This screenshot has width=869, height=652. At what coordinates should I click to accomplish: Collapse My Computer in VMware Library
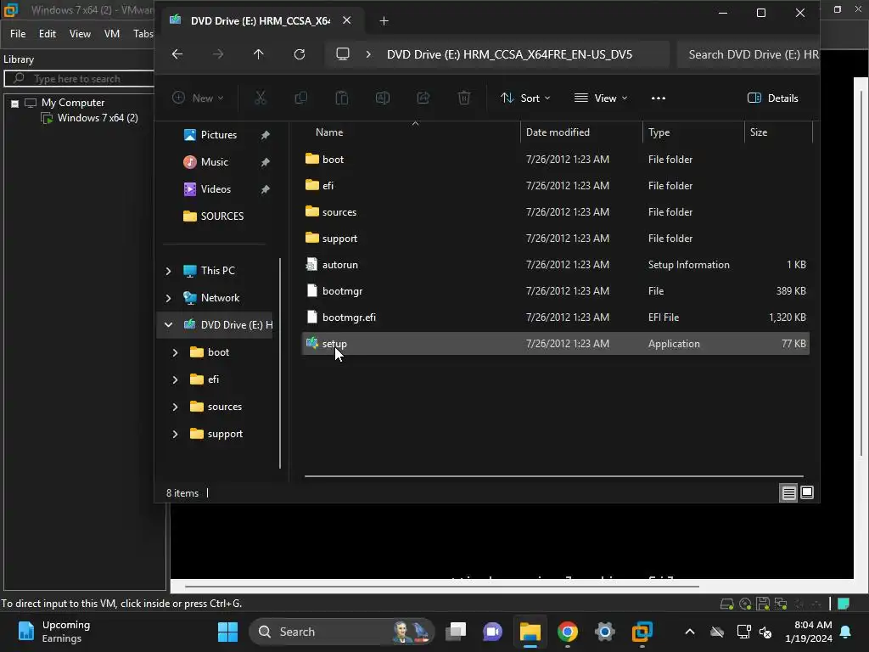coord(15,103)
